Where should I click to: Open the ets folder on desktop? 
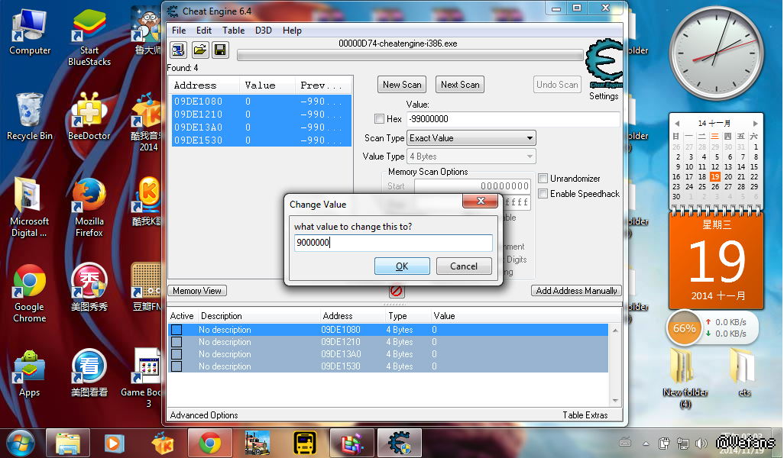click(744, 373)
